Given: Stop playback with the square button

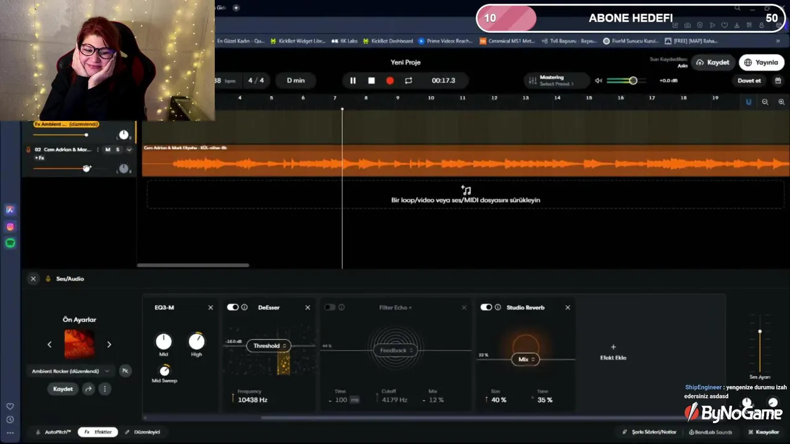Looking at the screenshot, I should click(372, 81).
